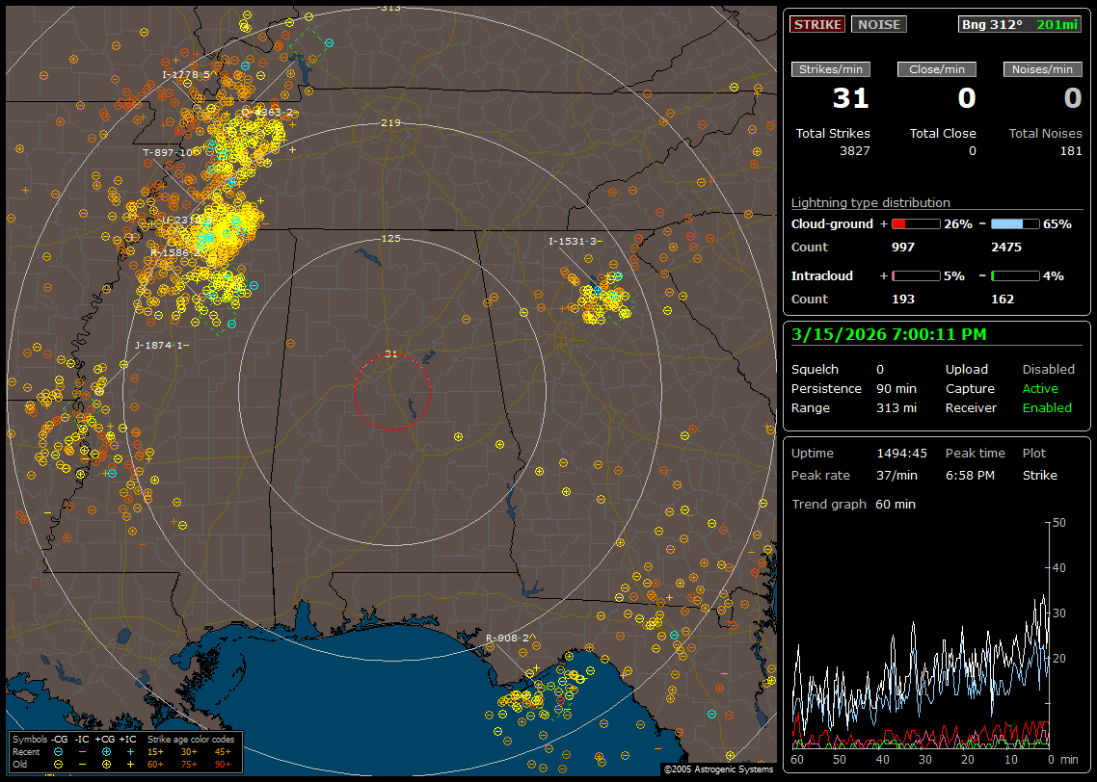Click the positive cloud-ground red percentage bar
Image resolution: width=1097 pixels, height=782 pixels.
(915, 223)
